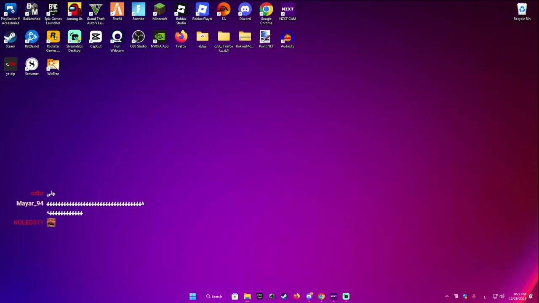This screenshot has width=539, height=303.
Task: Open the notifications bell icon
Action: click(x=531, y=296)
